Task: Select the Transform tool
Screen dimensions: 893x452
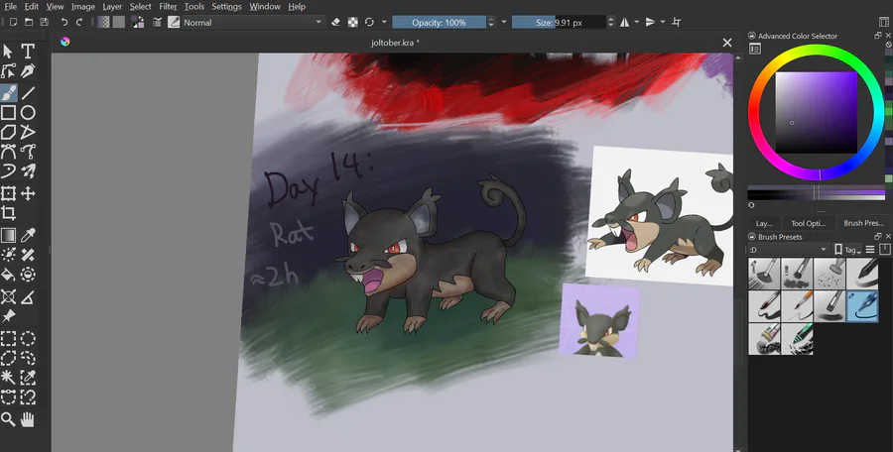Action: click(x=8, y=193)
